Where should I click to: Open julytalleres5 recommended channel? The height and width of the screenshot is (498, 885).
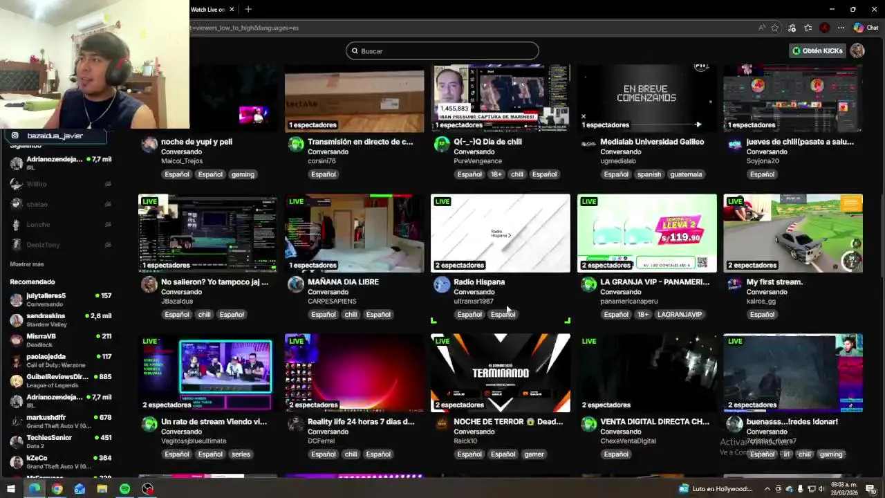coord(60,300)
